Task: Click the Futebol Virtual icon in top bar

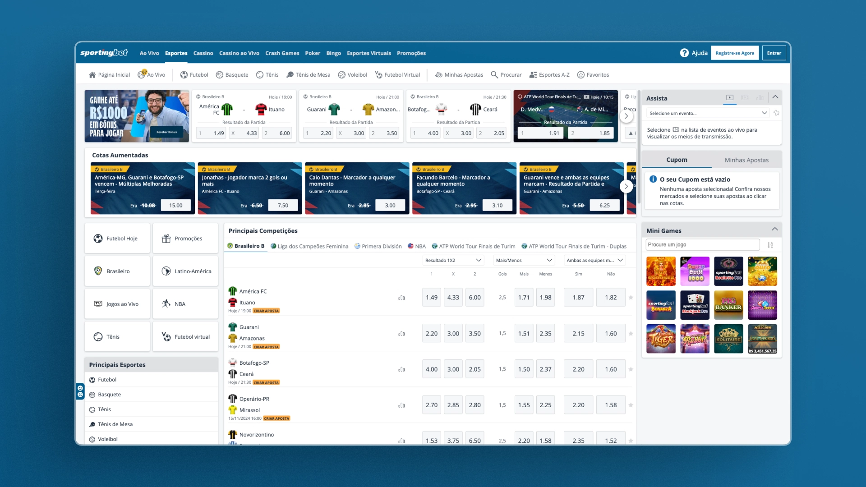Action: click(378, 74)
